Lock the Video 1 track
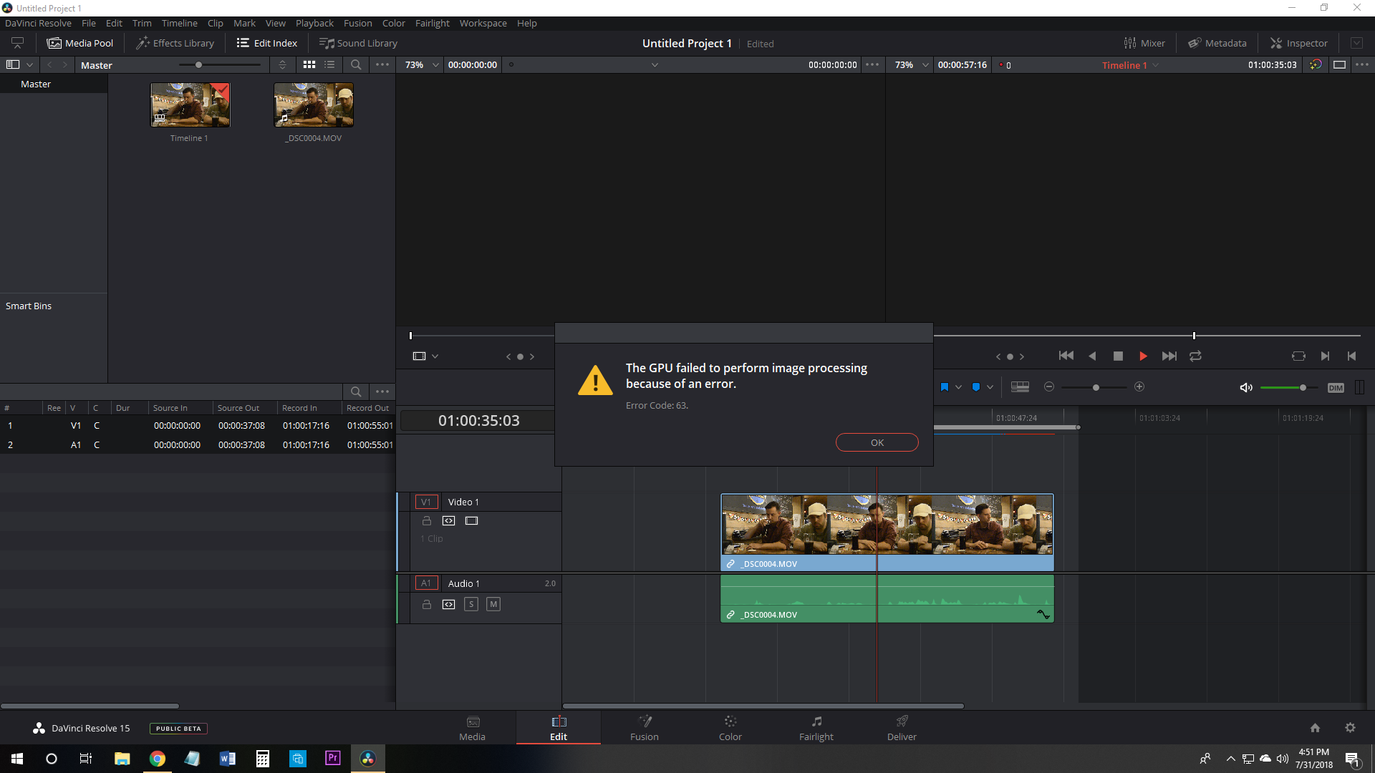 coord(427,520)
